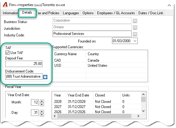Select the Details tab

pos(27,12)
